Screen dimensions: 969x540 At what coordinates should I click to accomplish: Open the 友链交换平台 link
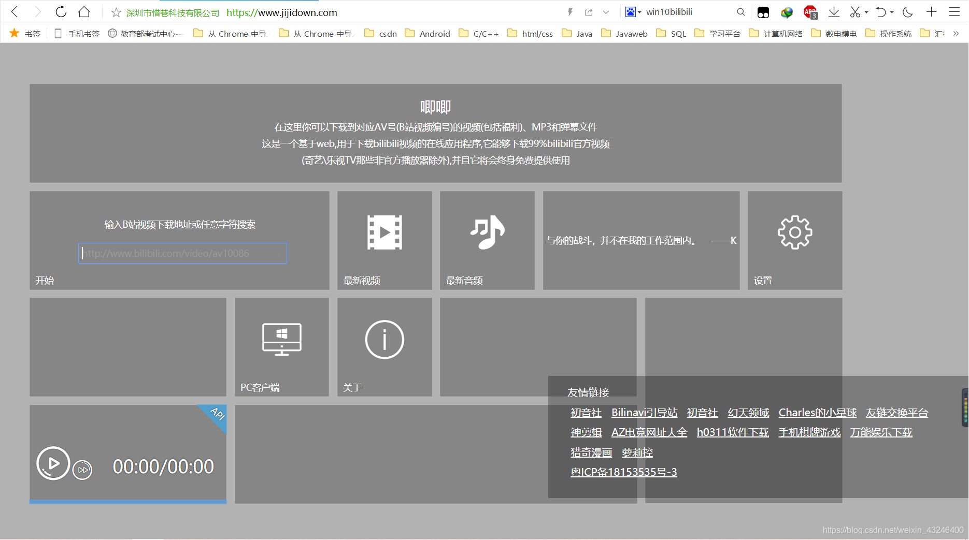[896, 413]
